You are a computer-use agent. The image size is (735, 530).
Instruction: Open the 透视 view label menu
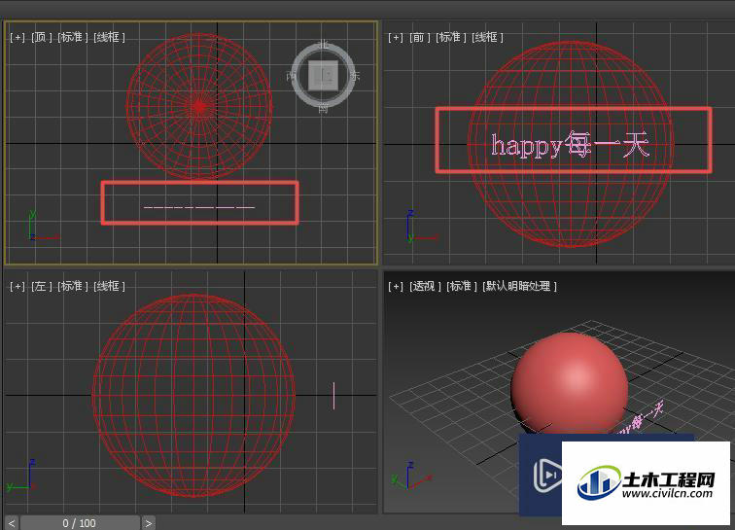425,286
